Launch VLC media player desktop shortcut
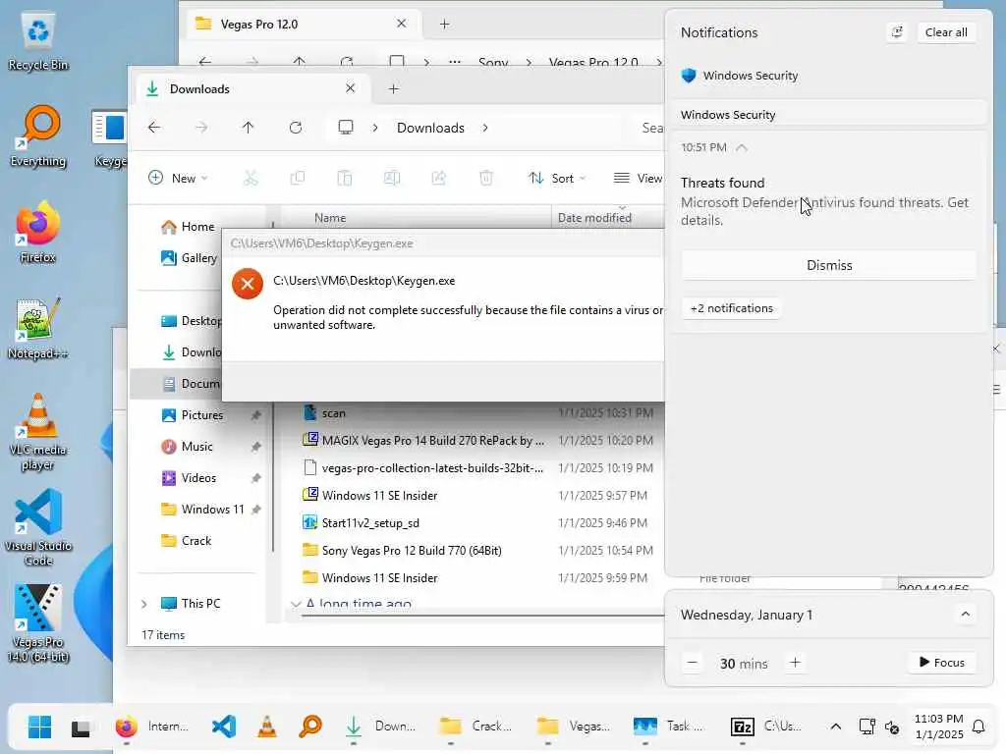Screen dimensions: 1006x754 coord(38,432)
